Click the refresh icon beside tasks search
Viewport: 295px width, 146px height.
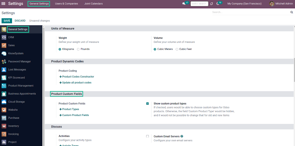tap(211, 4)
